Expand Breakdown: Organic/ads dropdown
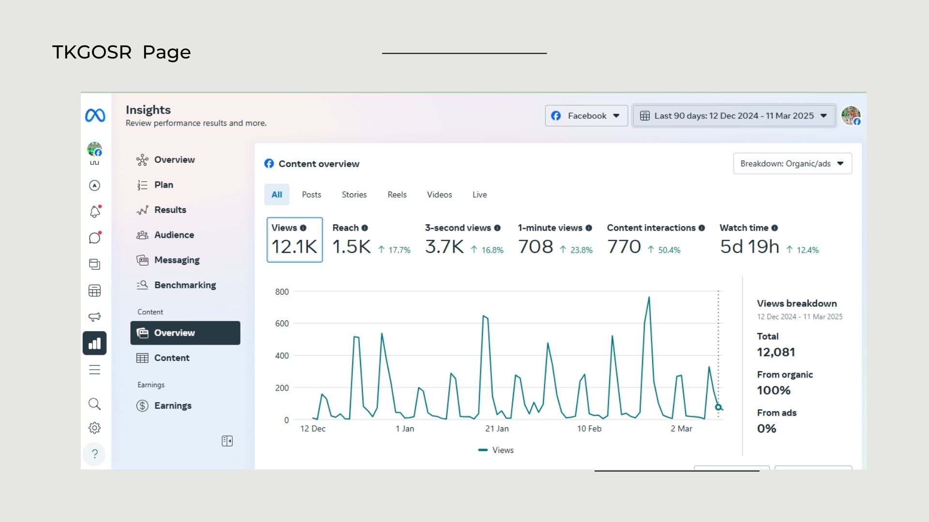Screen dimensions: 929x522 (792, 164)
